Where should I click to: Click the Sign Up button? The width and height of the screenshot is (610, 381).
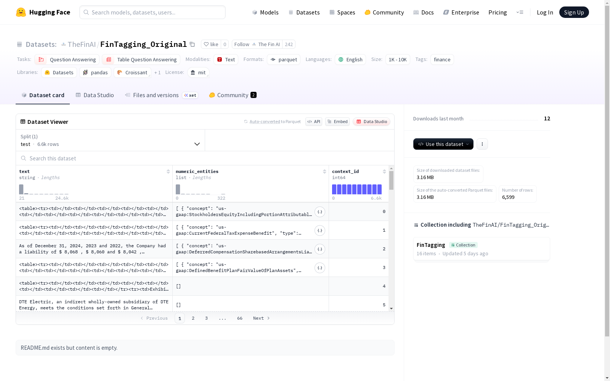coord(574,12)
